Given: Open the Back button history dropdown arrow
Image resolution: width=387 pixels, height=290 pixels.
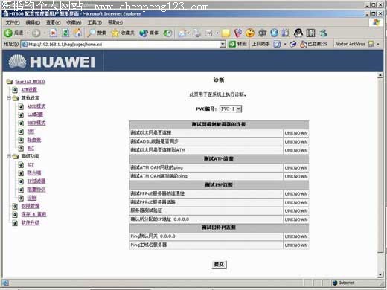Looking at the screenshot, I should coord(28,33).
